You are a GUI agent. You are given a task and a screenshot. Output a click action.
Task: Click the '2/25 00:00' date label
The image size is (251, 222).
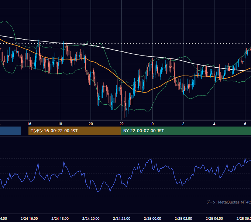click(x=152, y=218)
